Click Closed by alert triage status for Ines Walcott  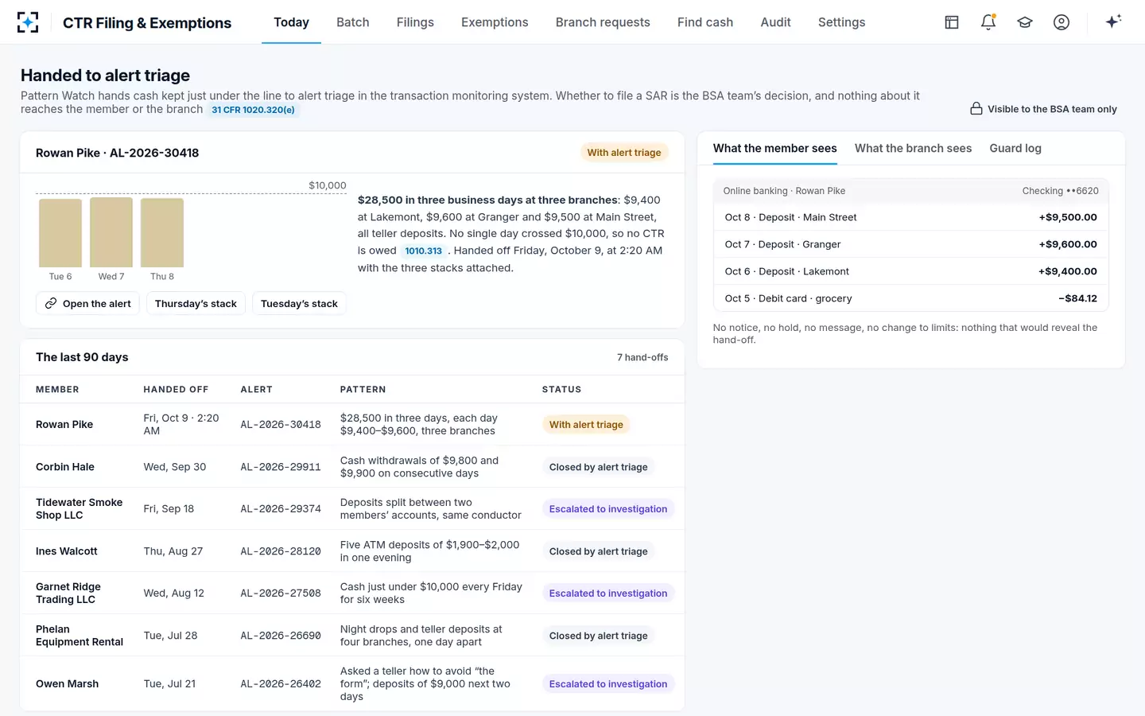[599, 551]
